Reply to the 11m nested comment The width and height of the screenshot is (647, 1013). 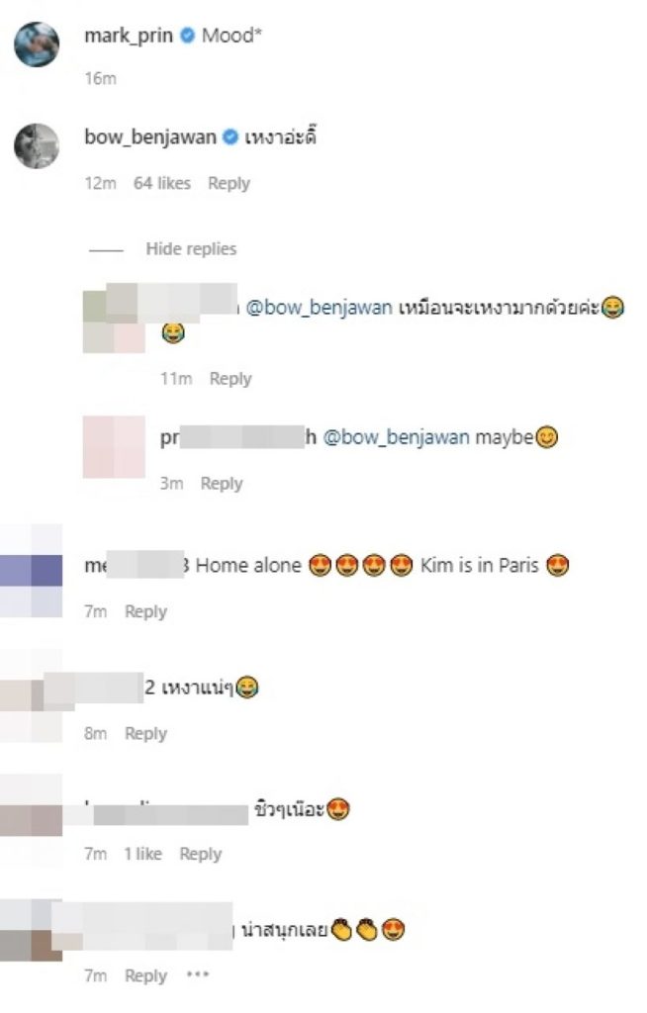(231, 379)
